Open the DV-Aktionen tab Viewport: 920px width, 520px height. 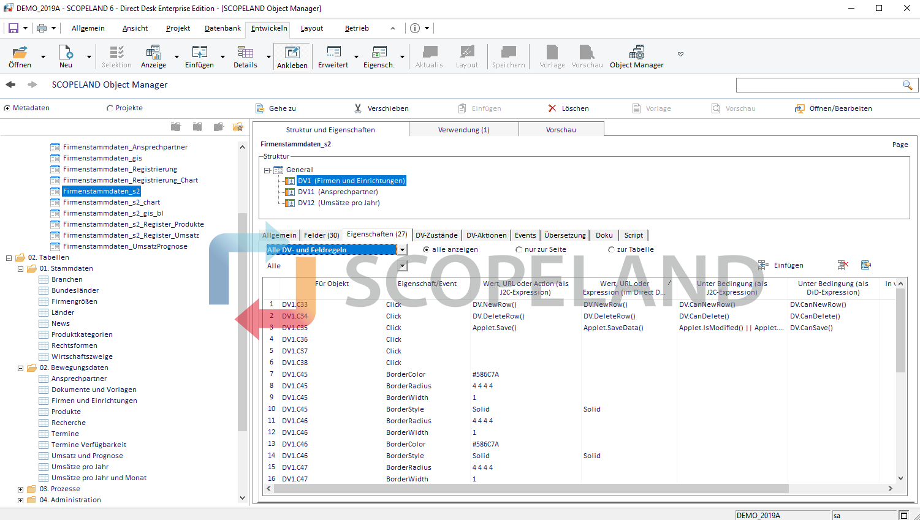tap(486, 235)
